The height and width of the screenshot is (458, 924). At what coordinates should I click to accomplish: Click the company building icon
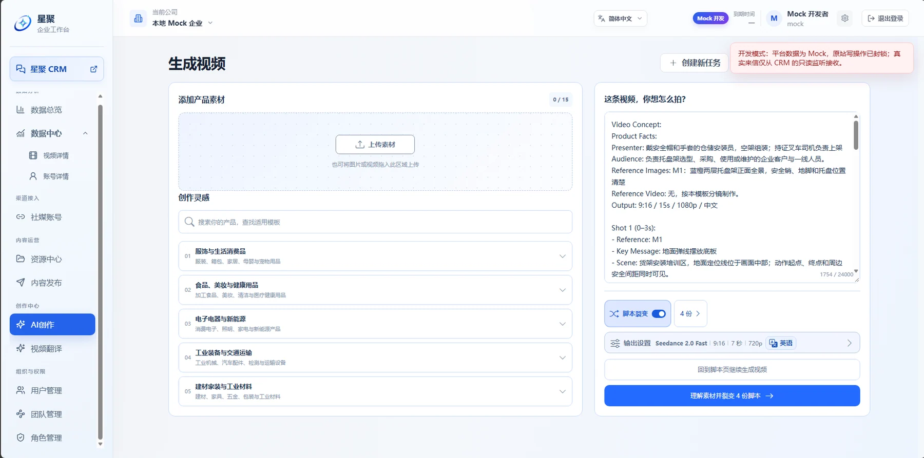[x=138, y=18]
